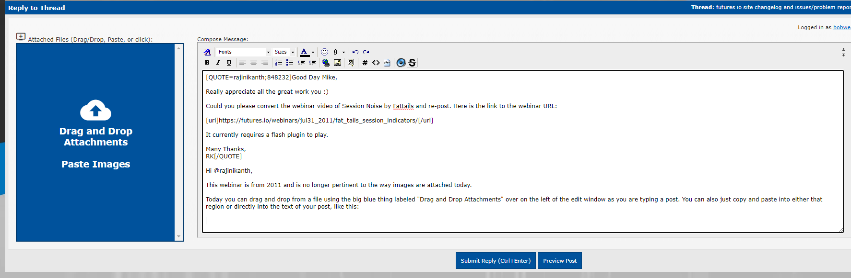Click attachment panel scroll up arrow
Screen dimensions: 851x278
(x=178, y=48)
